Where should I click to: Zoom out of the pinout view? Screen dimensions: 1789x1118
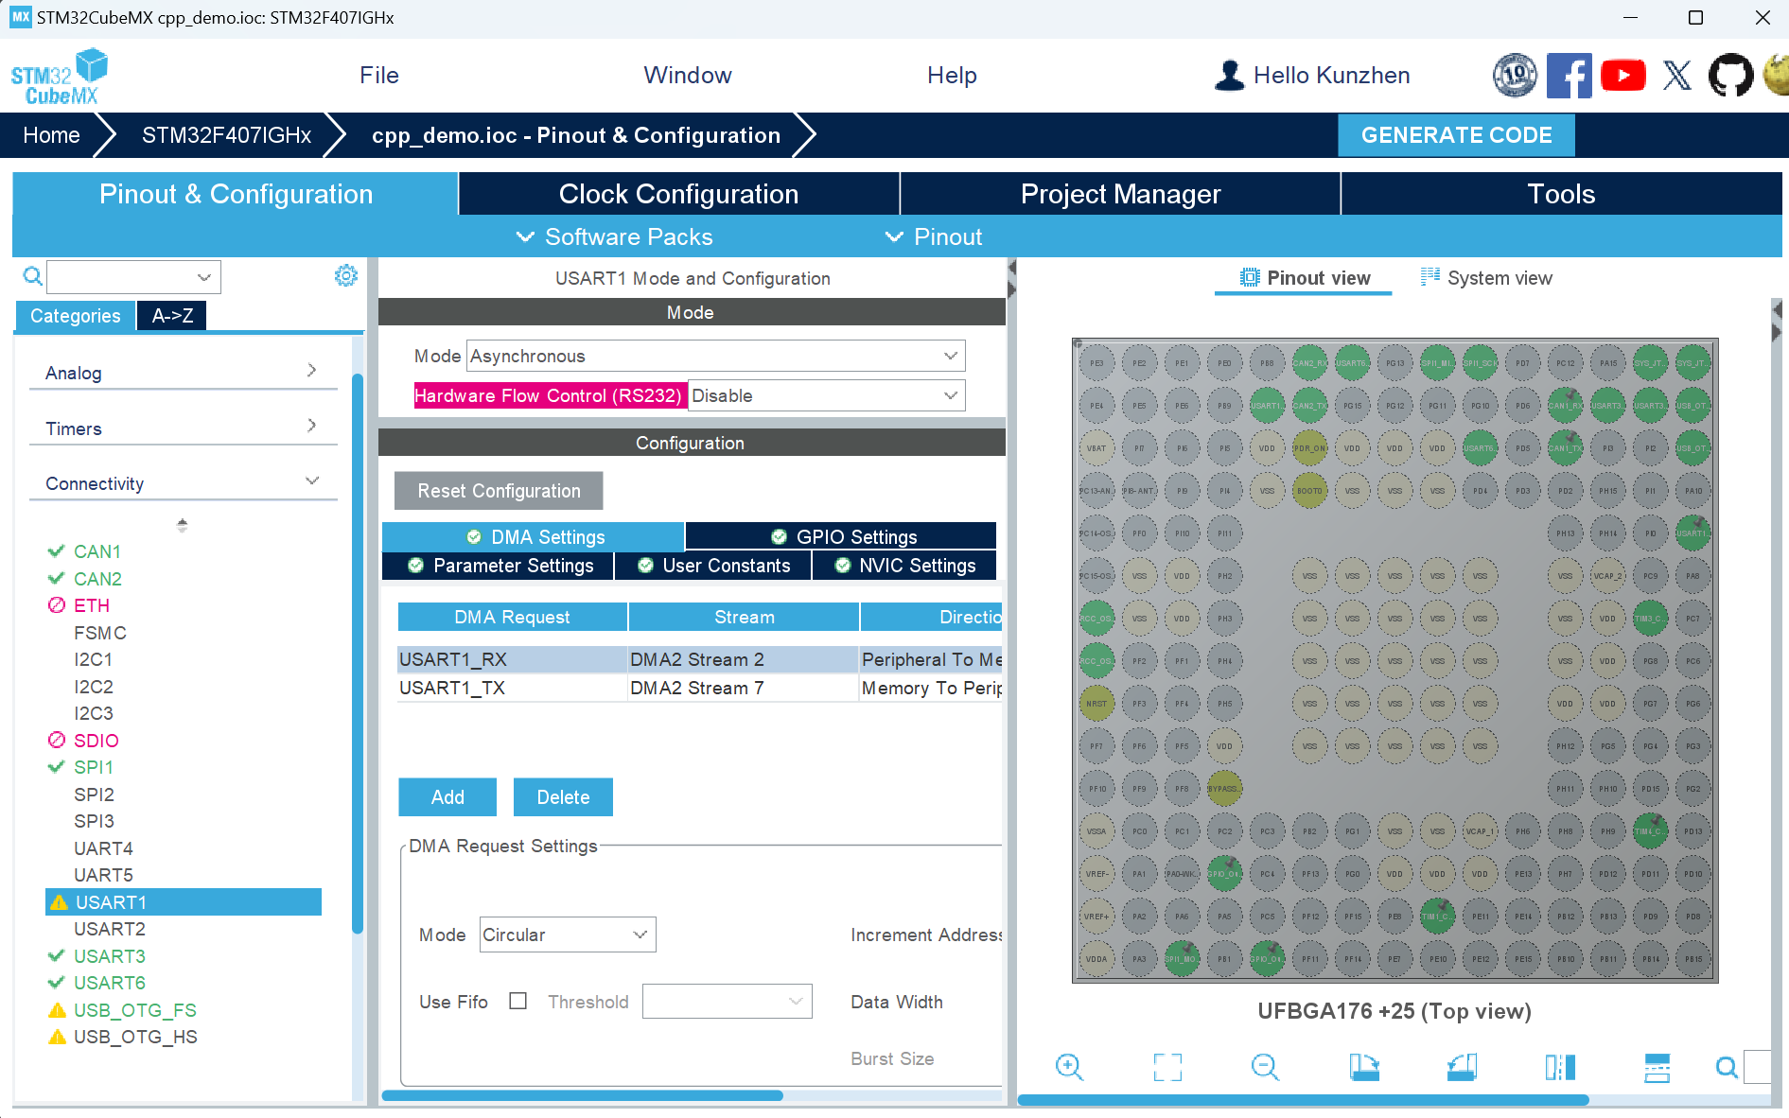click(1265, 1067)
